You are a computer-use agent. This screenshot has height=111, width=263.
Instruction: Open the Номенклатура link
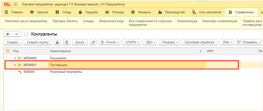187,21
